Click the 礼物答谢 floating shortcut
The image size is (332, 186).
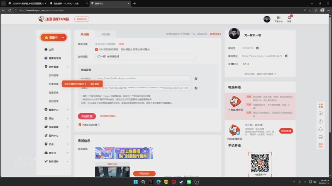pyautogui.click(x=320, y=105)
